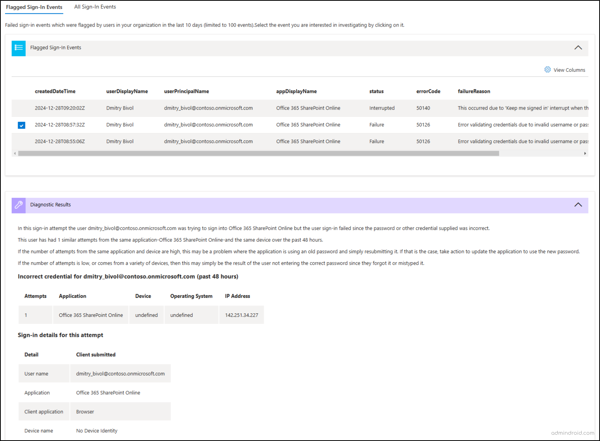Click the left scroll arrow of the events table
600x441 pixels.
click(15, 153)
